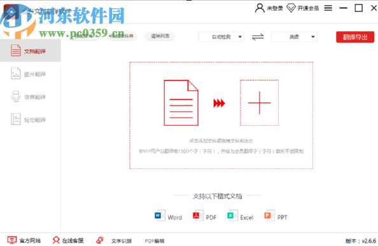The image size is (378, 246).
Task: Click the red document icon in sidebar
Action: pos(16,51)
